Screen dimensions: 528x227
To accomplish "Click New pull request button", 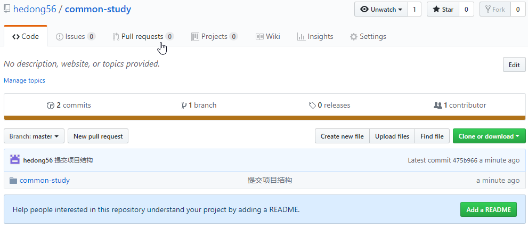I will pos(98,136).
